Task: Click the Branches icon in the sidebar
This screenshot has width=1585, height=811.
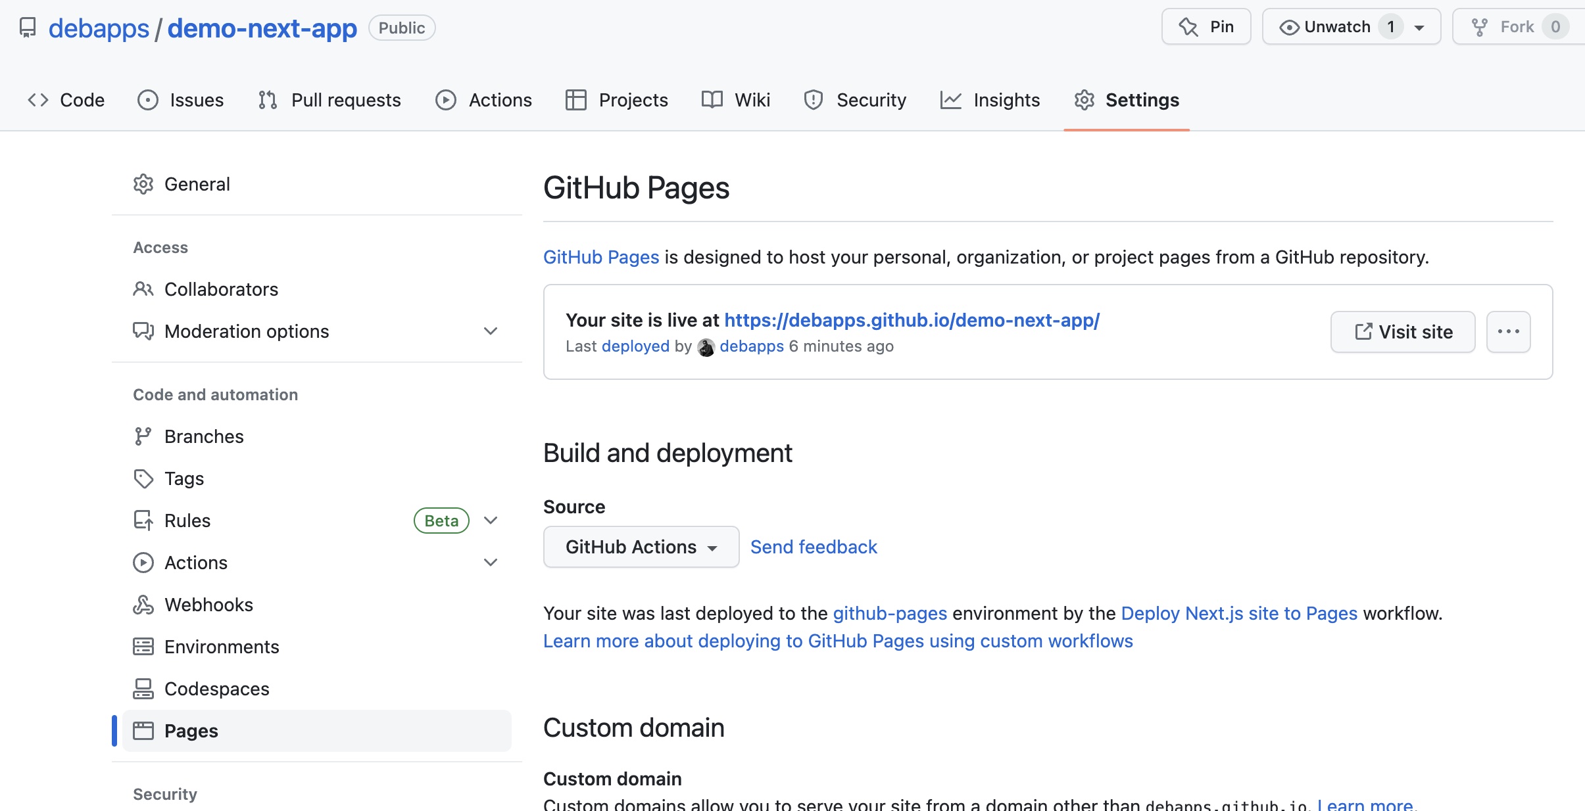Action: point(143,436)
